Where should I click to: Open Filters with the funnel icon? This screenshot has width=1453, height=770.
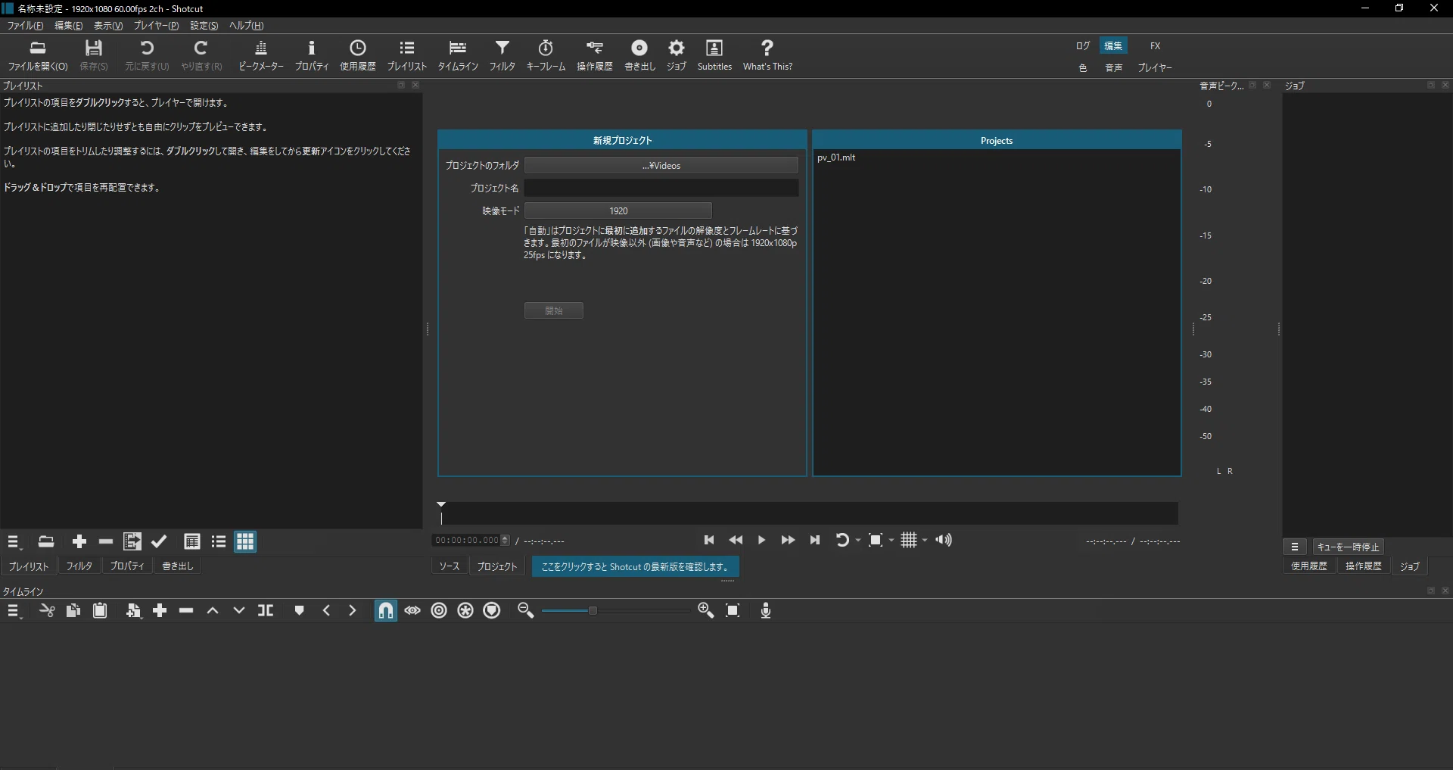502,55
